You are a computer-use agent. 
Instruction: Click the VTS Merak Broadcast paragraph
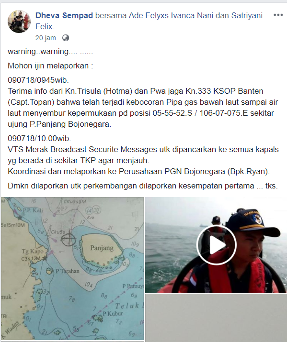143,155
